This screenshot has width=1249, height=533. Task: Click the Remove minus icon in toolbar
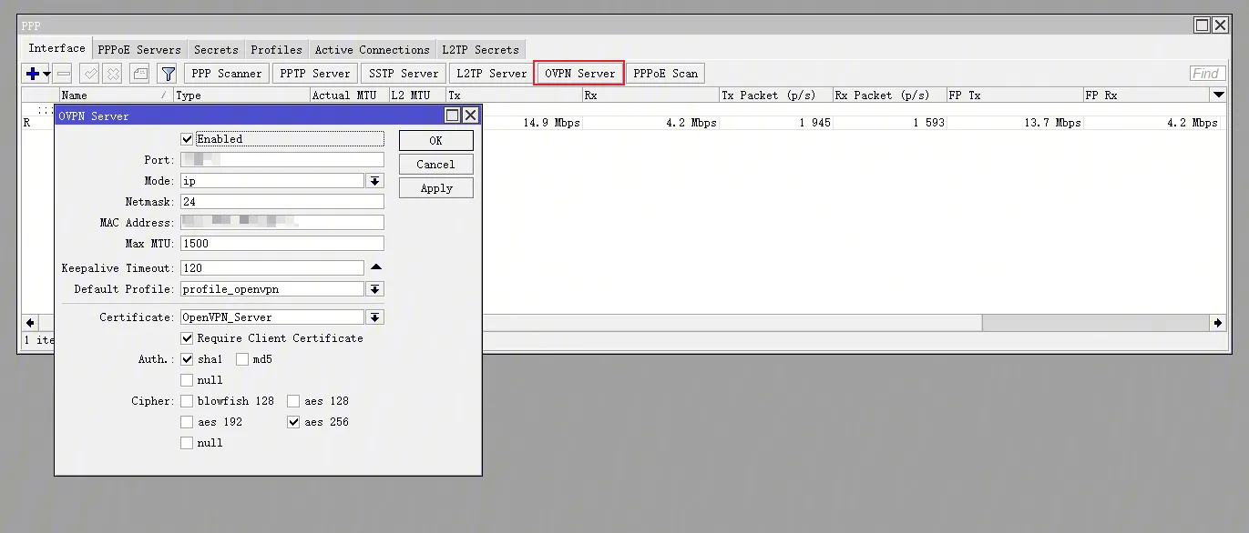(63, 74)
